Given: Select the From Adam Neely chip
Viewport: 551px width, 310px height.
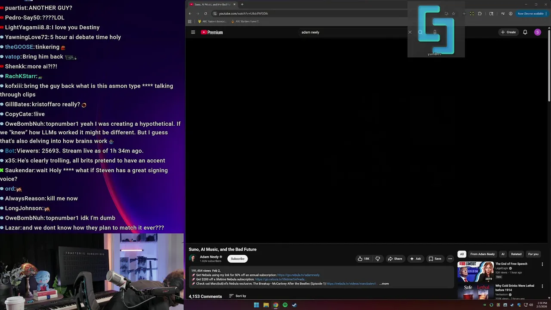Looking at the screenshot, I should 483,254.
